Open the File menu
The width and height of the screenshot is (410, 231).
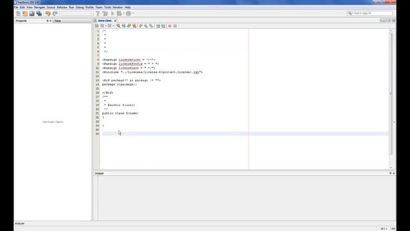point(16,7)
